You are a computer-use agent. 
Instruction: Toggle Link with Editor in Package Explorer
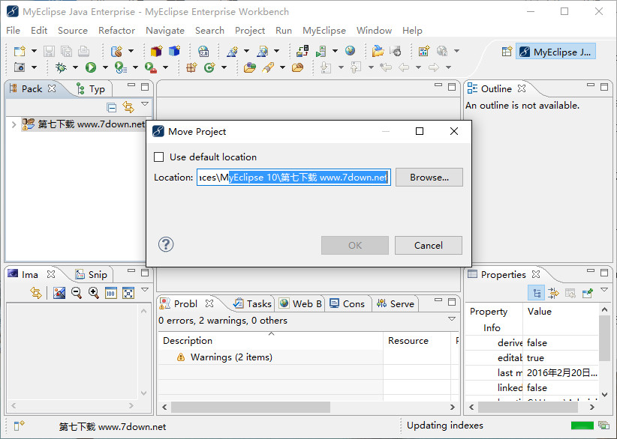tap(128, 108)
